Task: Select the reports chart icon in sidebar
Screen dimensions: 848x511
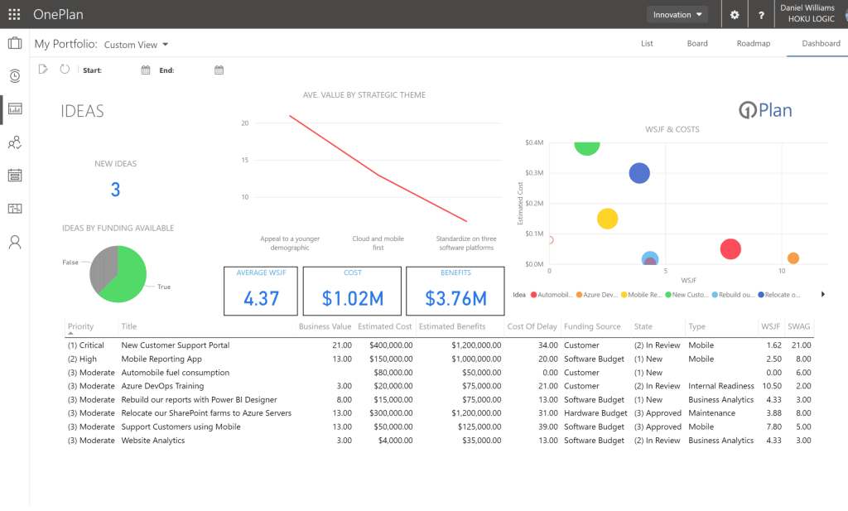Action: [x=15, y=109]
